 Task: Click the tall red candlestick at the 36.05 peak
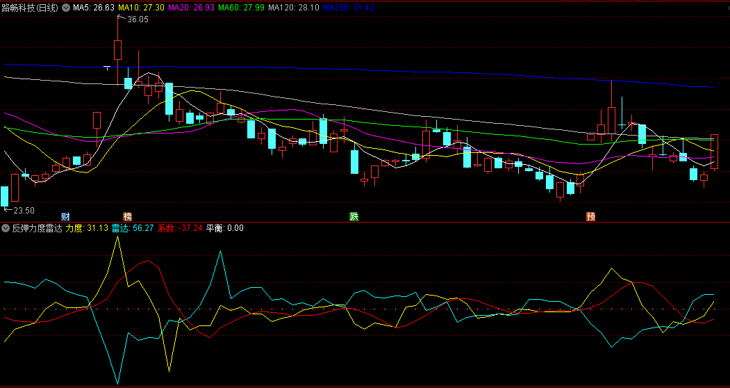click(117, 50)
